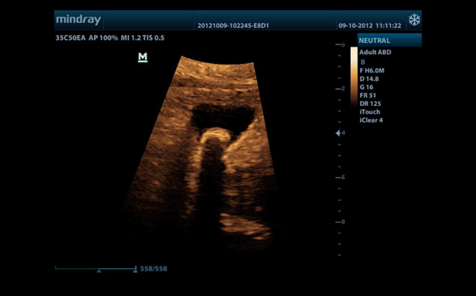Click the cine review progress bar
This screenshot has height=296, width=476.
pyautogui.click(x=95, y=268)
